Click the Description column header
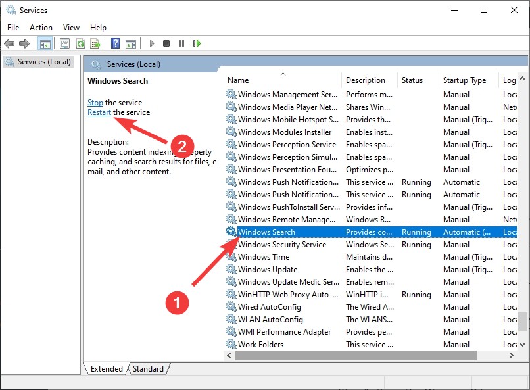This screenshot has width=530, height=390. pos(366,80)
